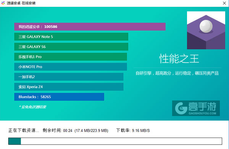Click the window title 在线安装 text

[29, 3]
